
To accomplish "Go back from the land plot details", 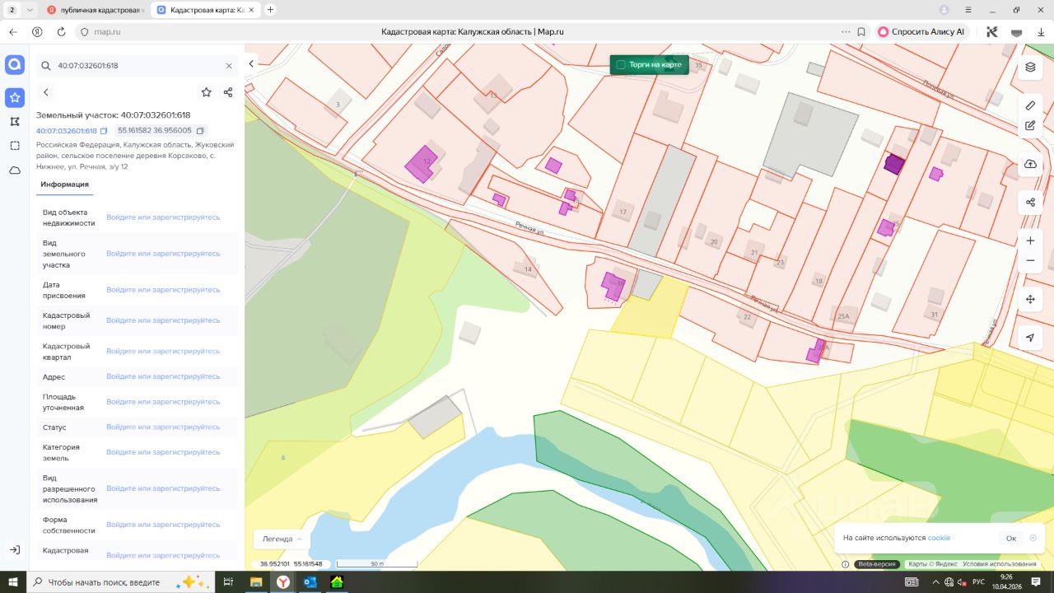I will click(46, 92).
